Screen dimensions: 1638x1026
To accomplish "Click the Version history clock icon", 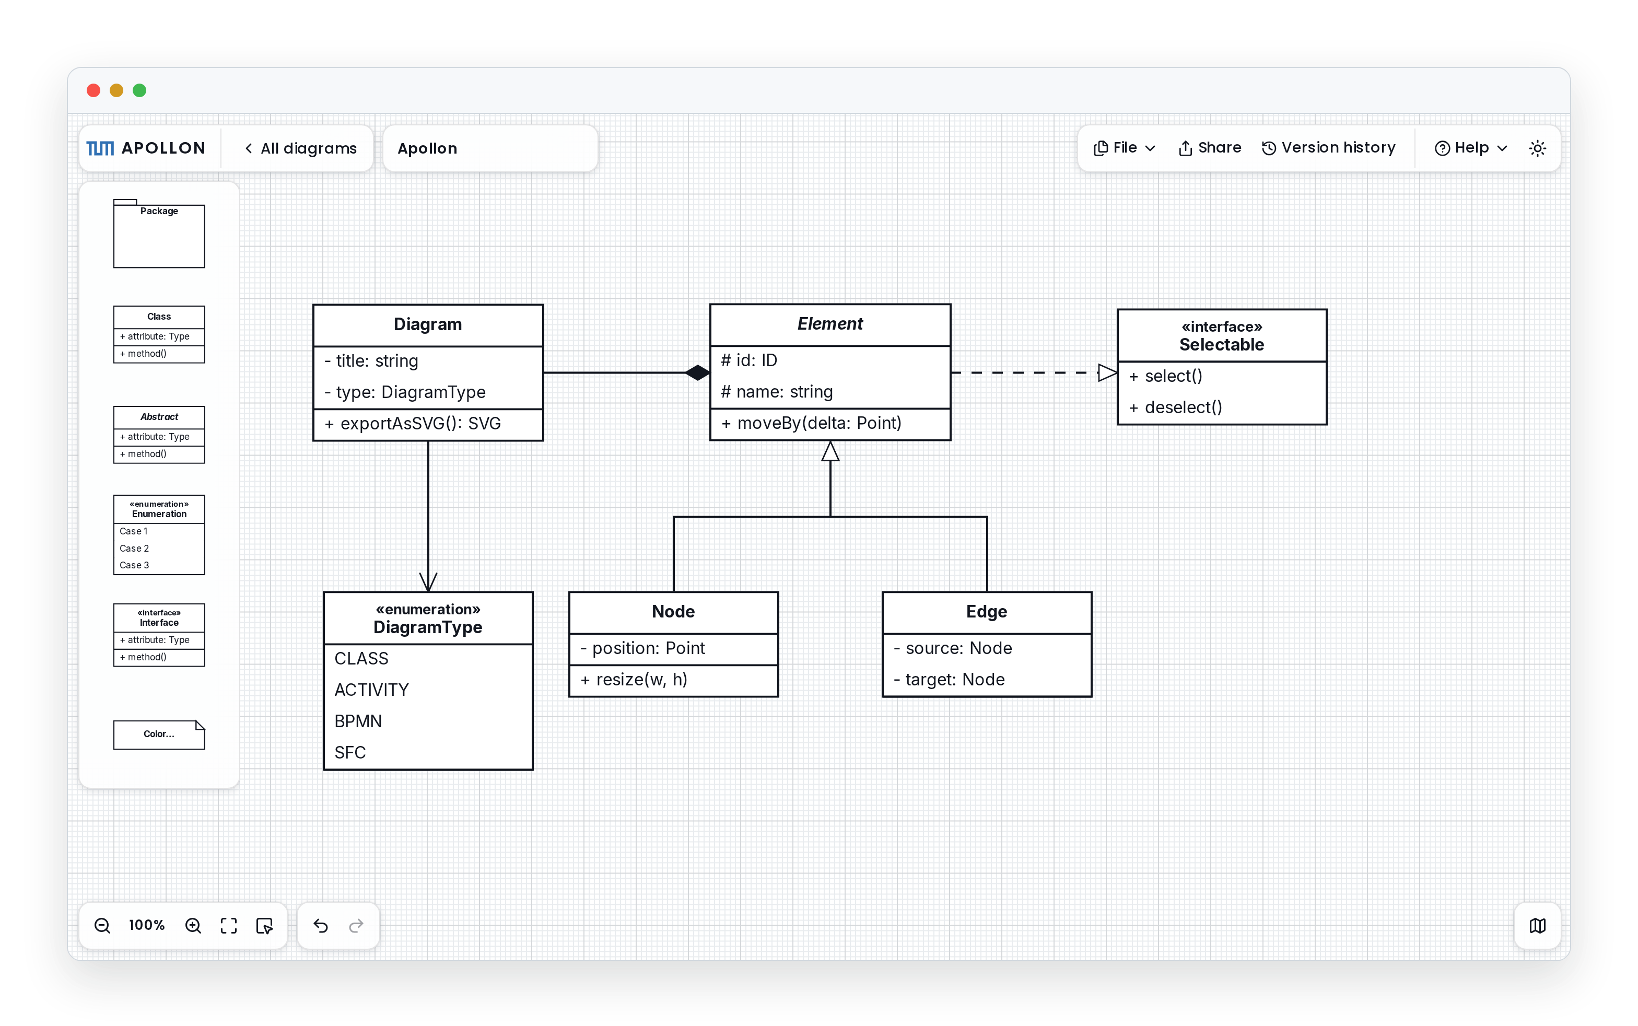I will pos(1269,148).
